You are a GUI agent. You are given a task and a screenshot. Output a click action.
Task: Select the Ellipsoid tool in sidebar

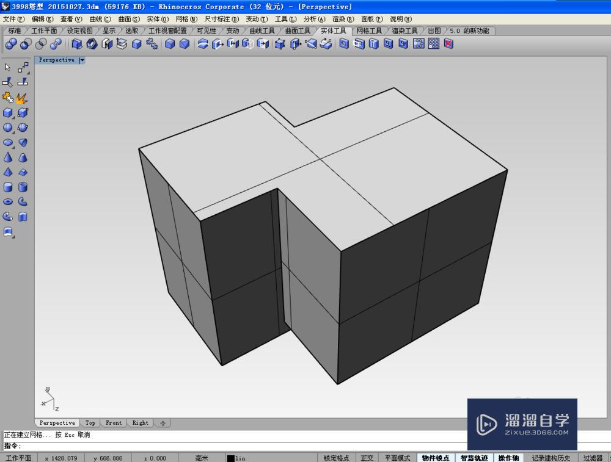tap(7, 142)
